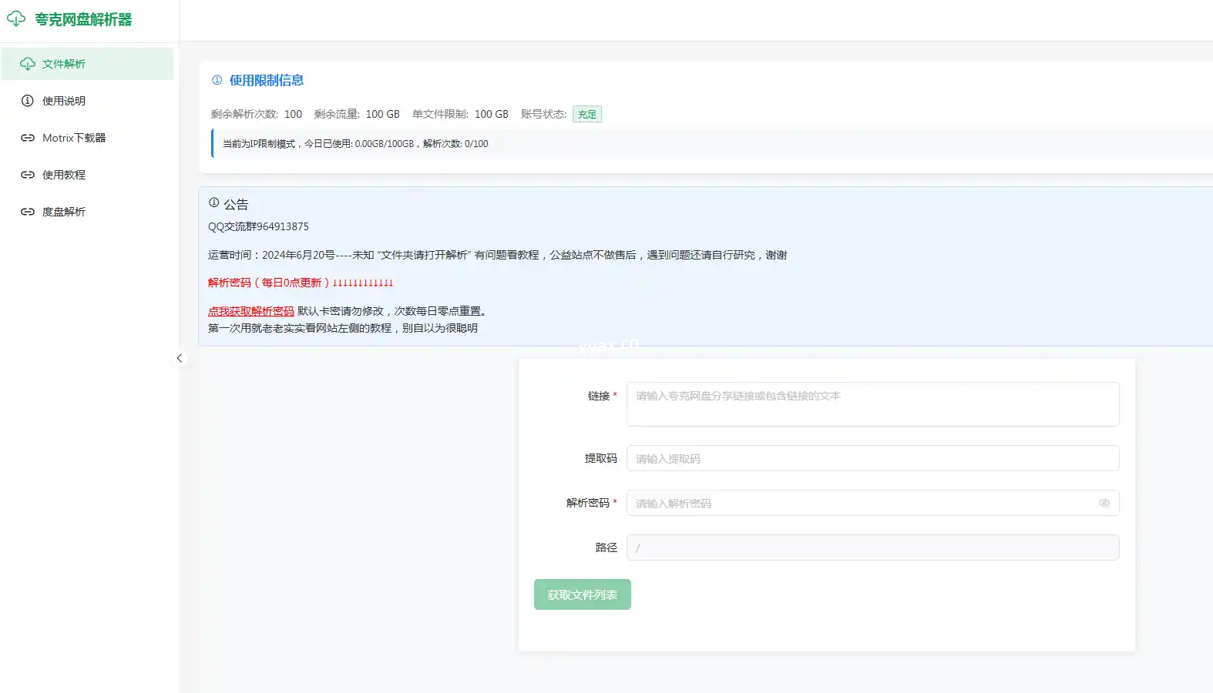Viewport: 1213px width, 693px height.
Task: Click the info icon beside 使用说明
Action: (x=28, y=101)
